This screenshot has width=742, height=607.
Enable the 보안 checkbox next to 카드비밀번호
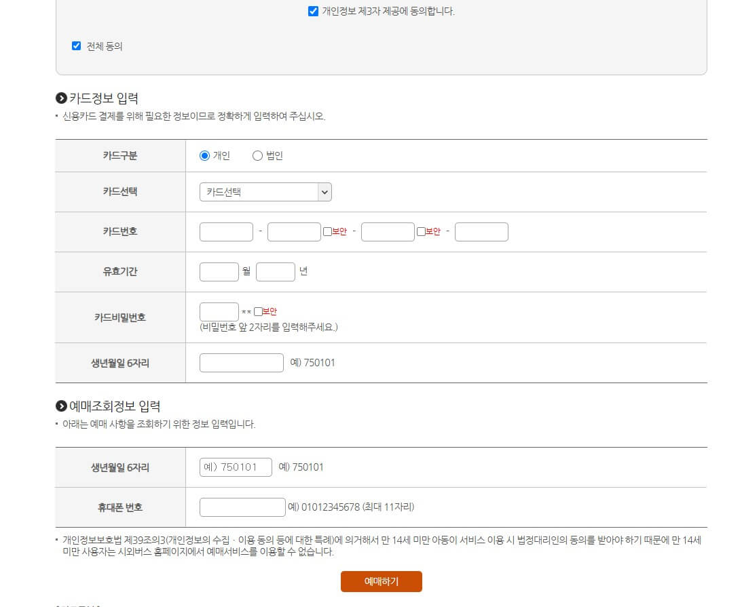point(259,311)
